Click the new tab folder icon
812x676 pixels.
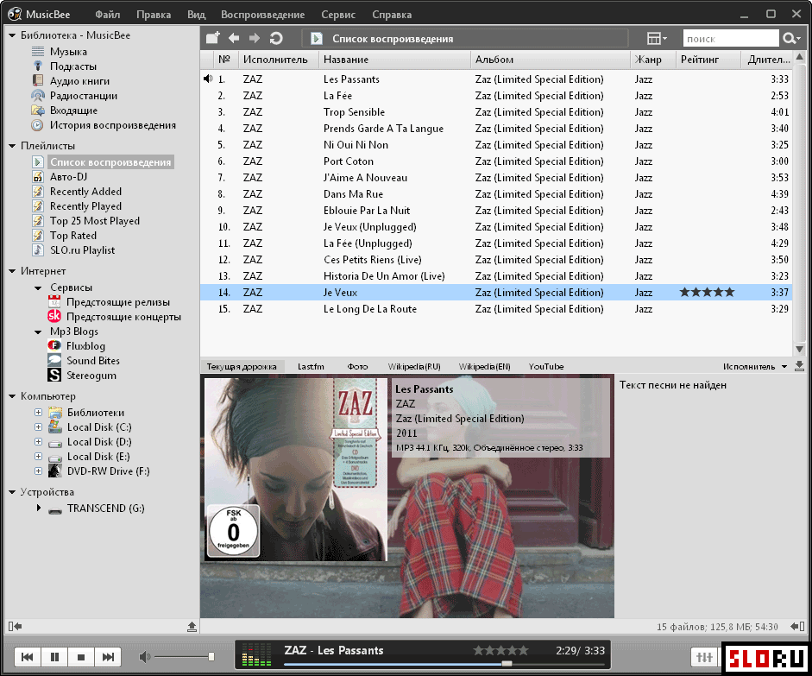point(212,38)
